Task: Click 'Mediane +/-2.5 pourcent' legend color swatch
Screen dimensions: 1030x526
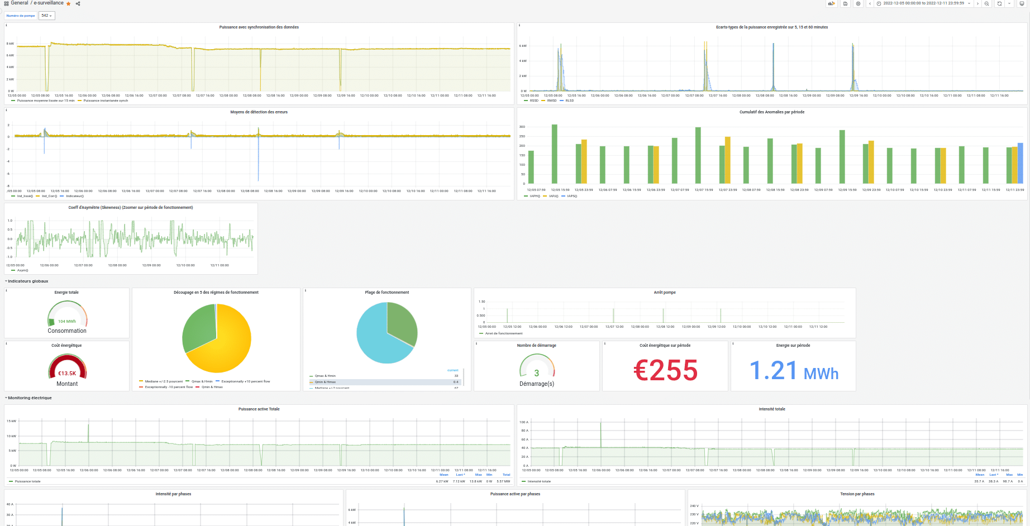Action: (141, 381)
